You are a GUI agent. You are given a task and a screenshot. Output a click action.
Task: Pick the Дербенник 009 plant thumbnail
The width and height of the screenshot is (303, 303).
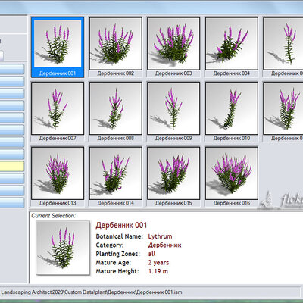tap(173, 108)
